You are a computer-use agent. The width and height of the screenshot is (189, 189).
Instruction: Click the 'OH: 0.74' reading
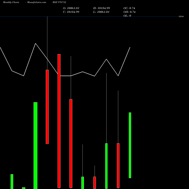[129, 12]
